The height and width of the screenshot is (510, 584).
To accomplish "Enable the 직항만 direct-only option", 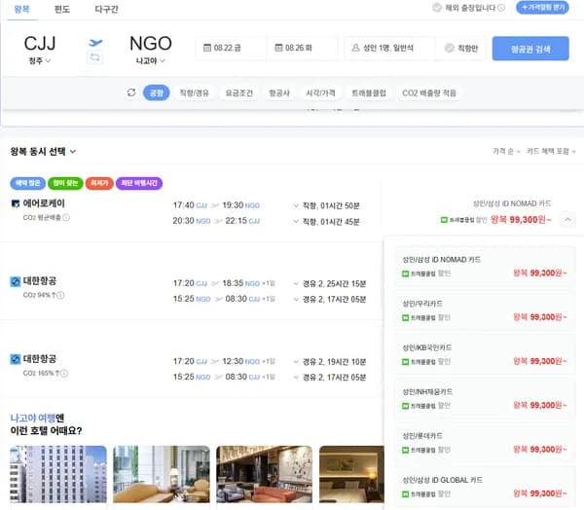I will (x=451, y=48).
